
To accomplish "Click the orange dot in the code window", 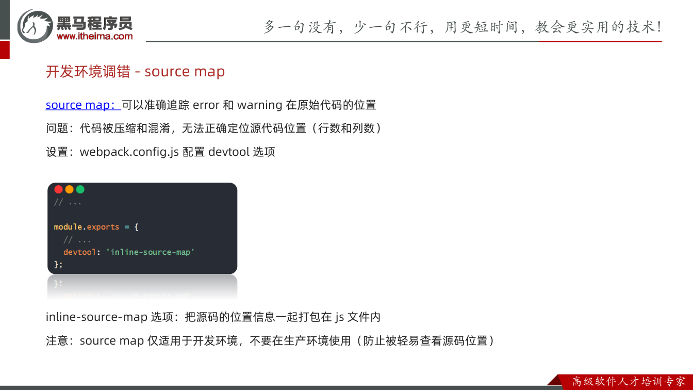I will (69, 189).
